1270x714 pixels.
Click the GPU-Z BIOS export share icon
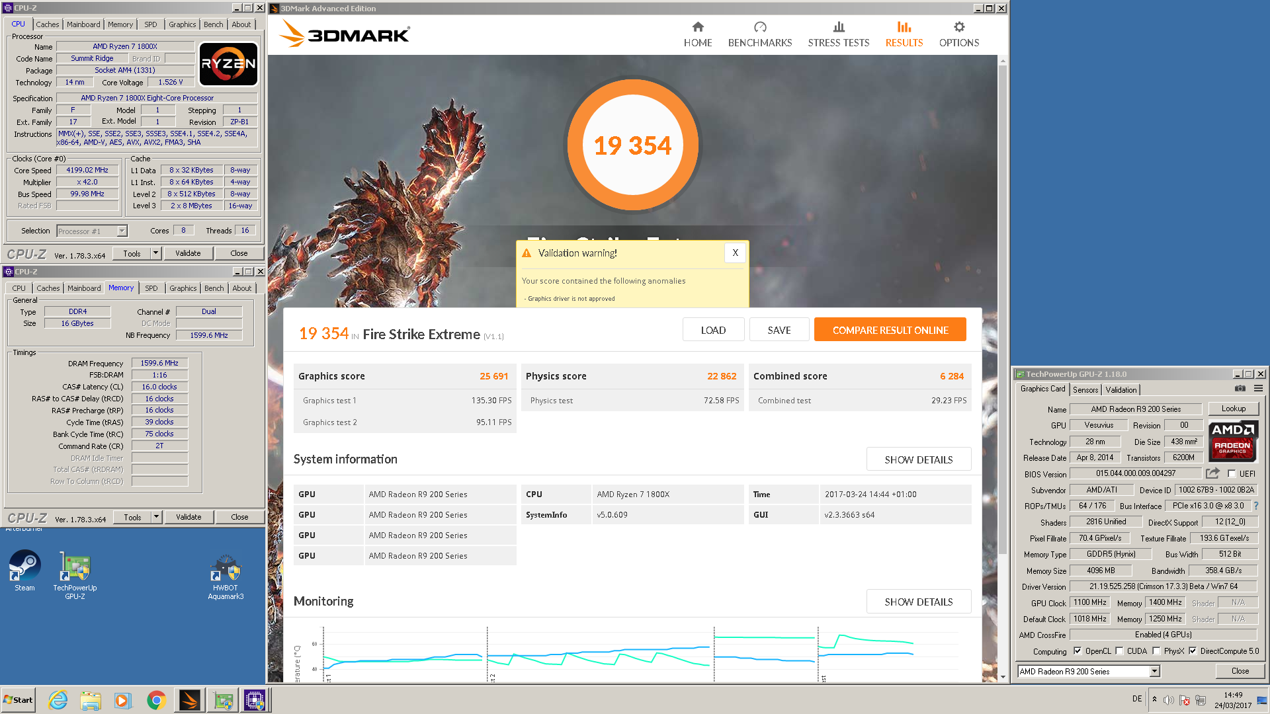pyautogui.click(x=1212, y=473)
